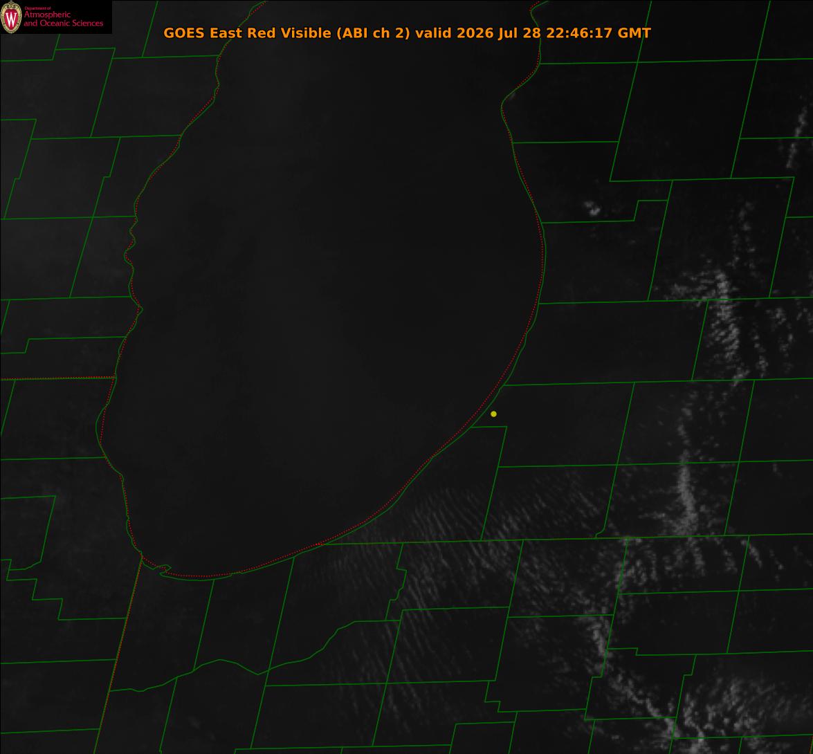Click the '2026 Jul 28' date text
This screenshot has height=754, width=813.
click(x=498, y=33)
